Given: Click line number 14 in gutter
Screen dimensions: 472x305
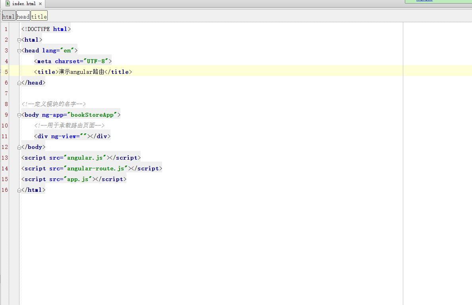Looking at the screenshot, I should click(5, 168).
